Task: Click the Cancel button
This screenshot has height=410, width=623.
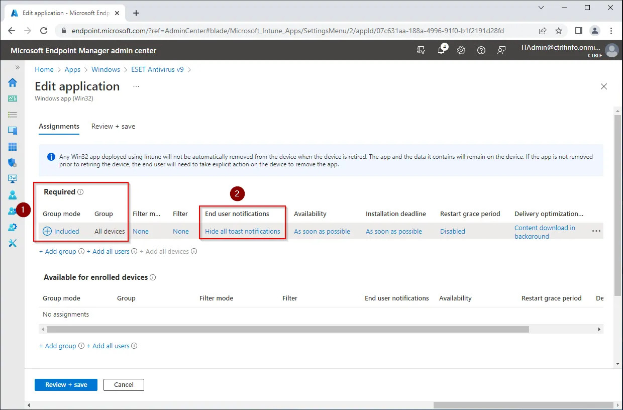Action: tap(124, 385)
